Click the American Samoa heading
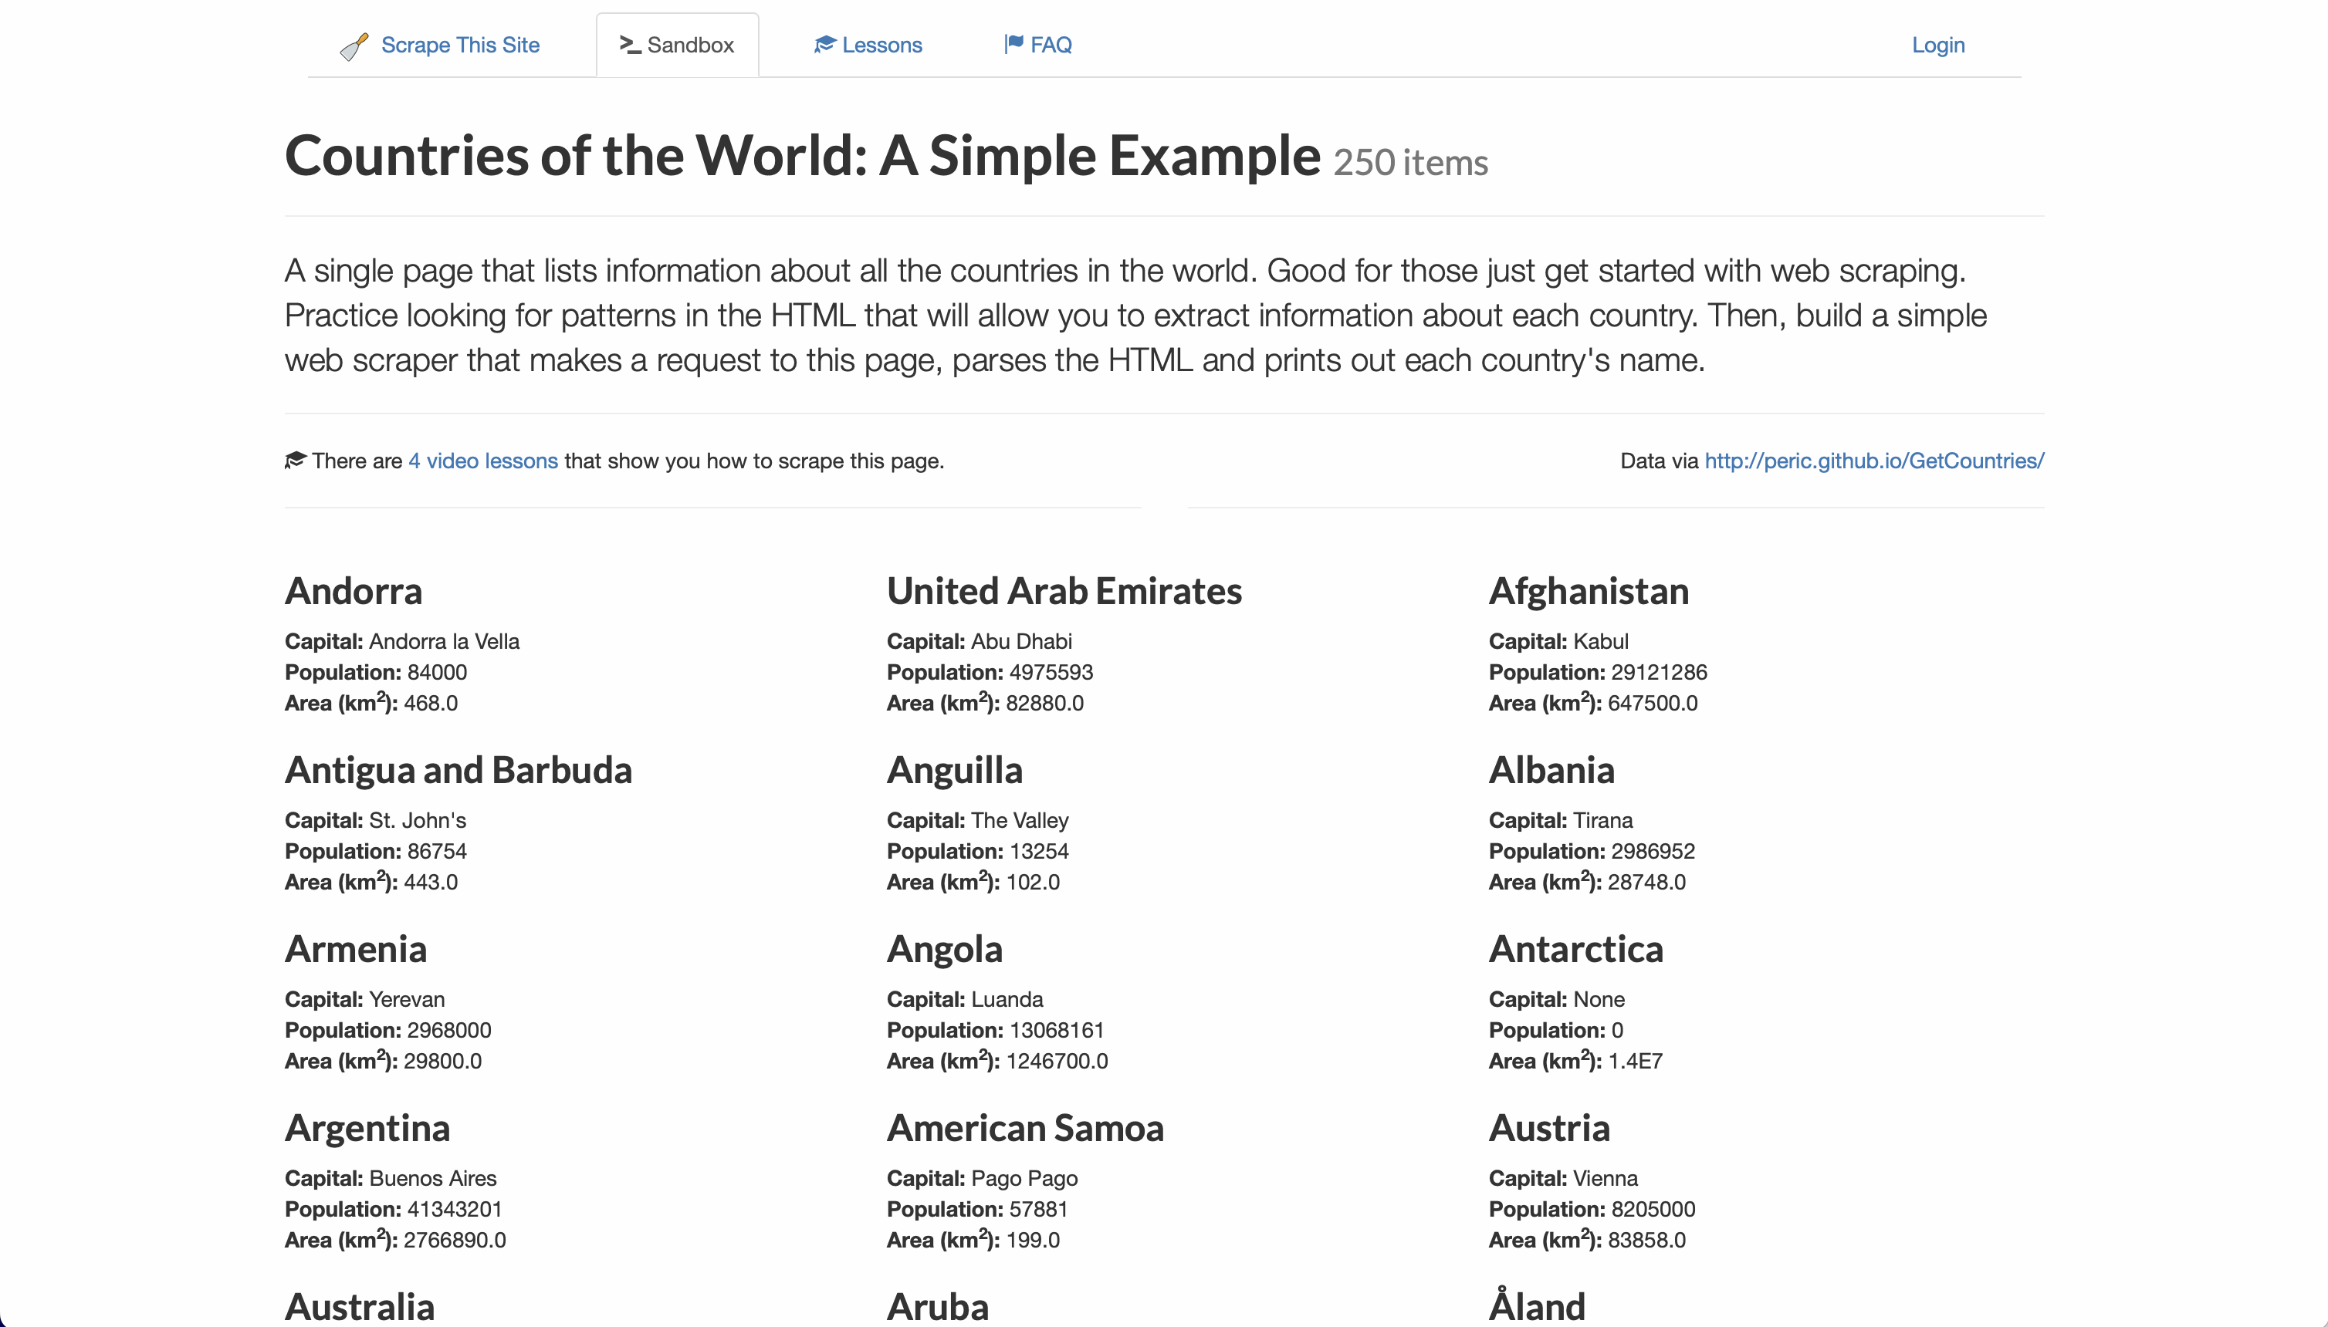This screenshot has height=1327, width=2328. point(1025,1129)
